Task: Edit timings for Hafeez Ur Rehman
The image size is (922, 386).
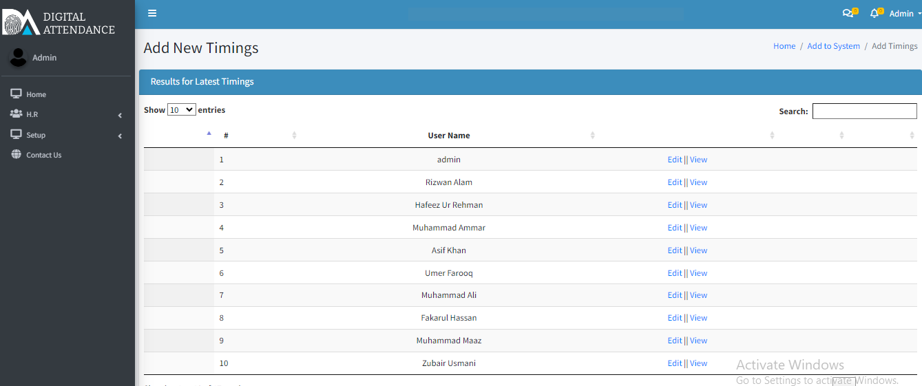Action: [x=674, y=205]
